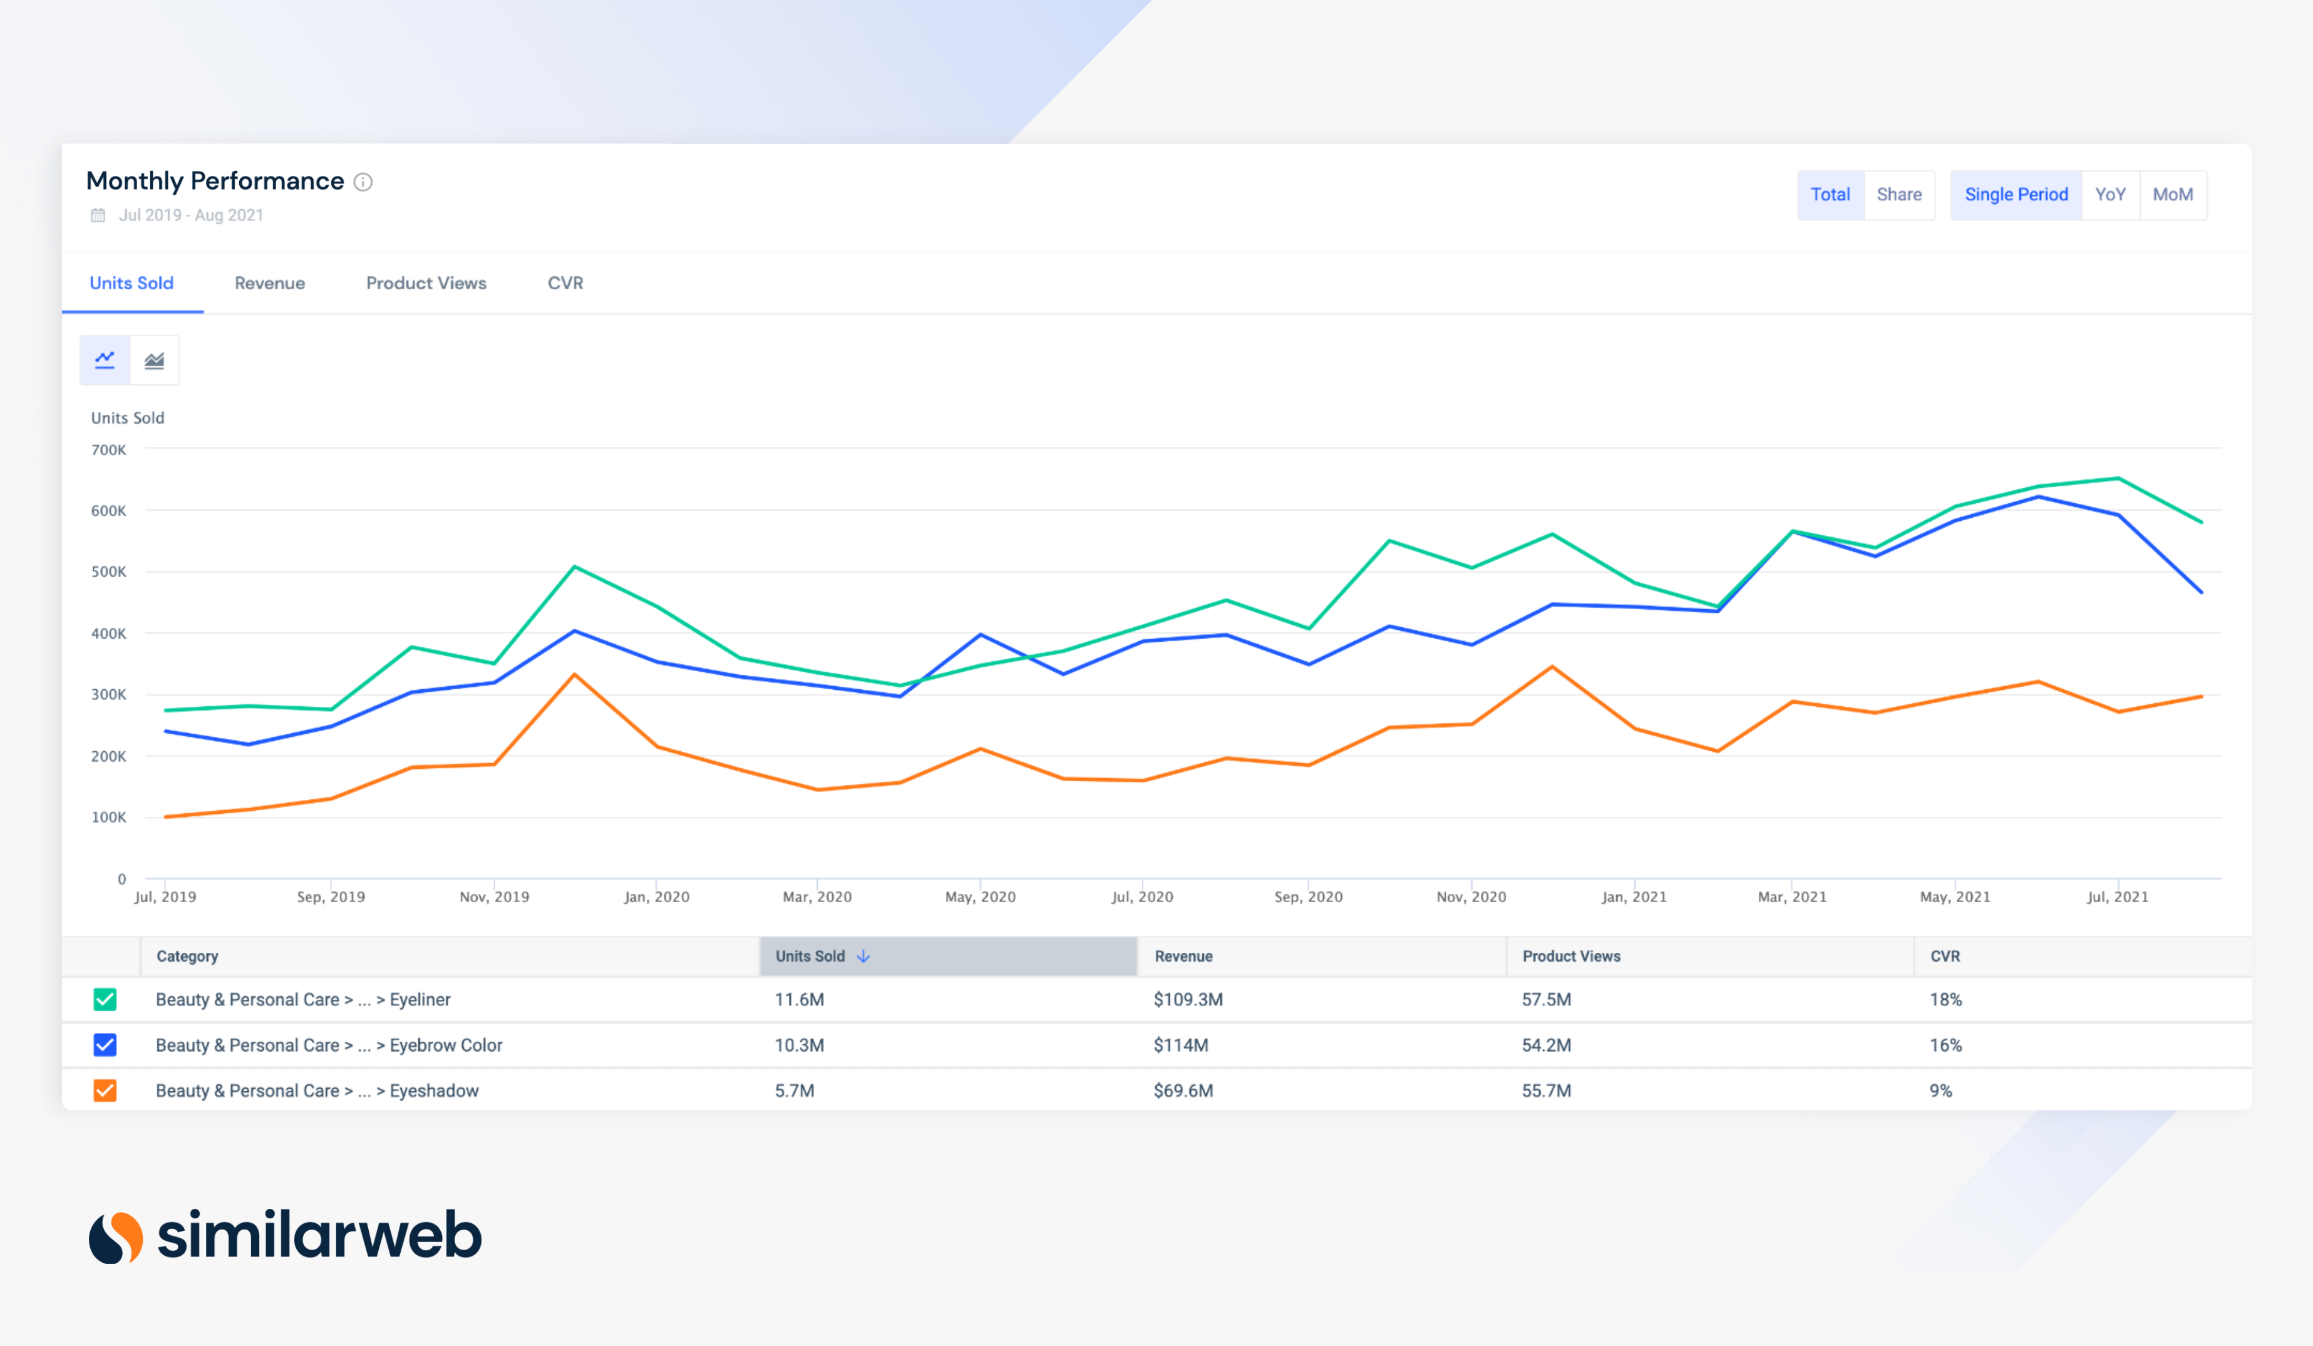Image resolution: width=2313 pixels, height=1346 pixels.
Task: Select the line chart view icon
Action: (106, 360)
